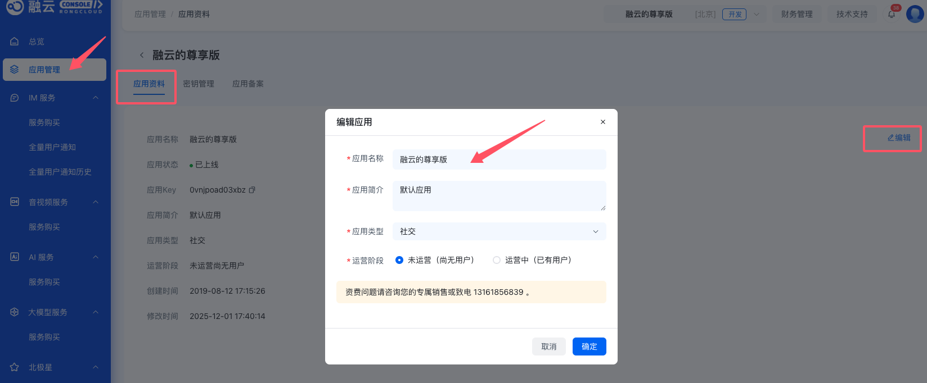Open 技术支持 in top bar
This screenshot has width=927, height=383.
coord(852,14)
